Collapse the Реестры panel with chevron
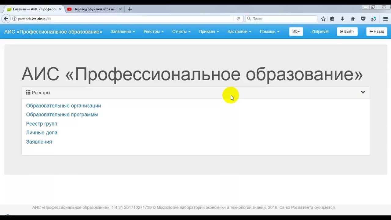This screenshot has height=220, width=391. coord(363,92)
